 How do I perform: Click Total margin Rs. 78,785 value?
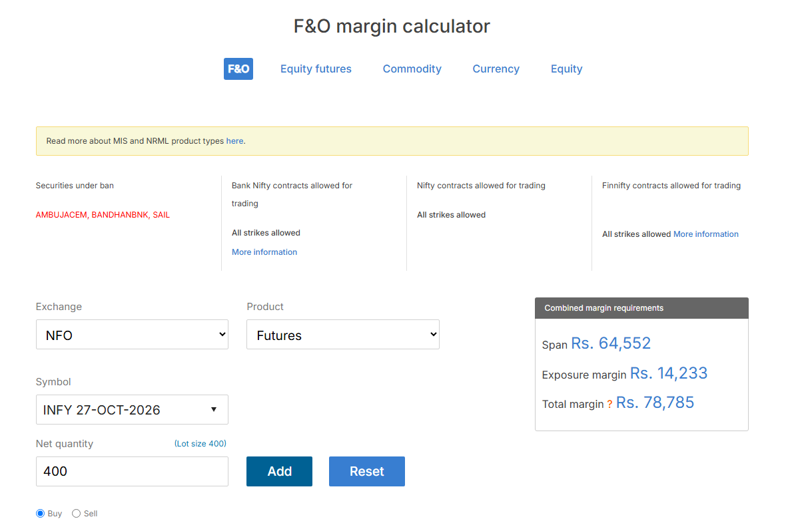pyautogui.click(x=655, y=403)
